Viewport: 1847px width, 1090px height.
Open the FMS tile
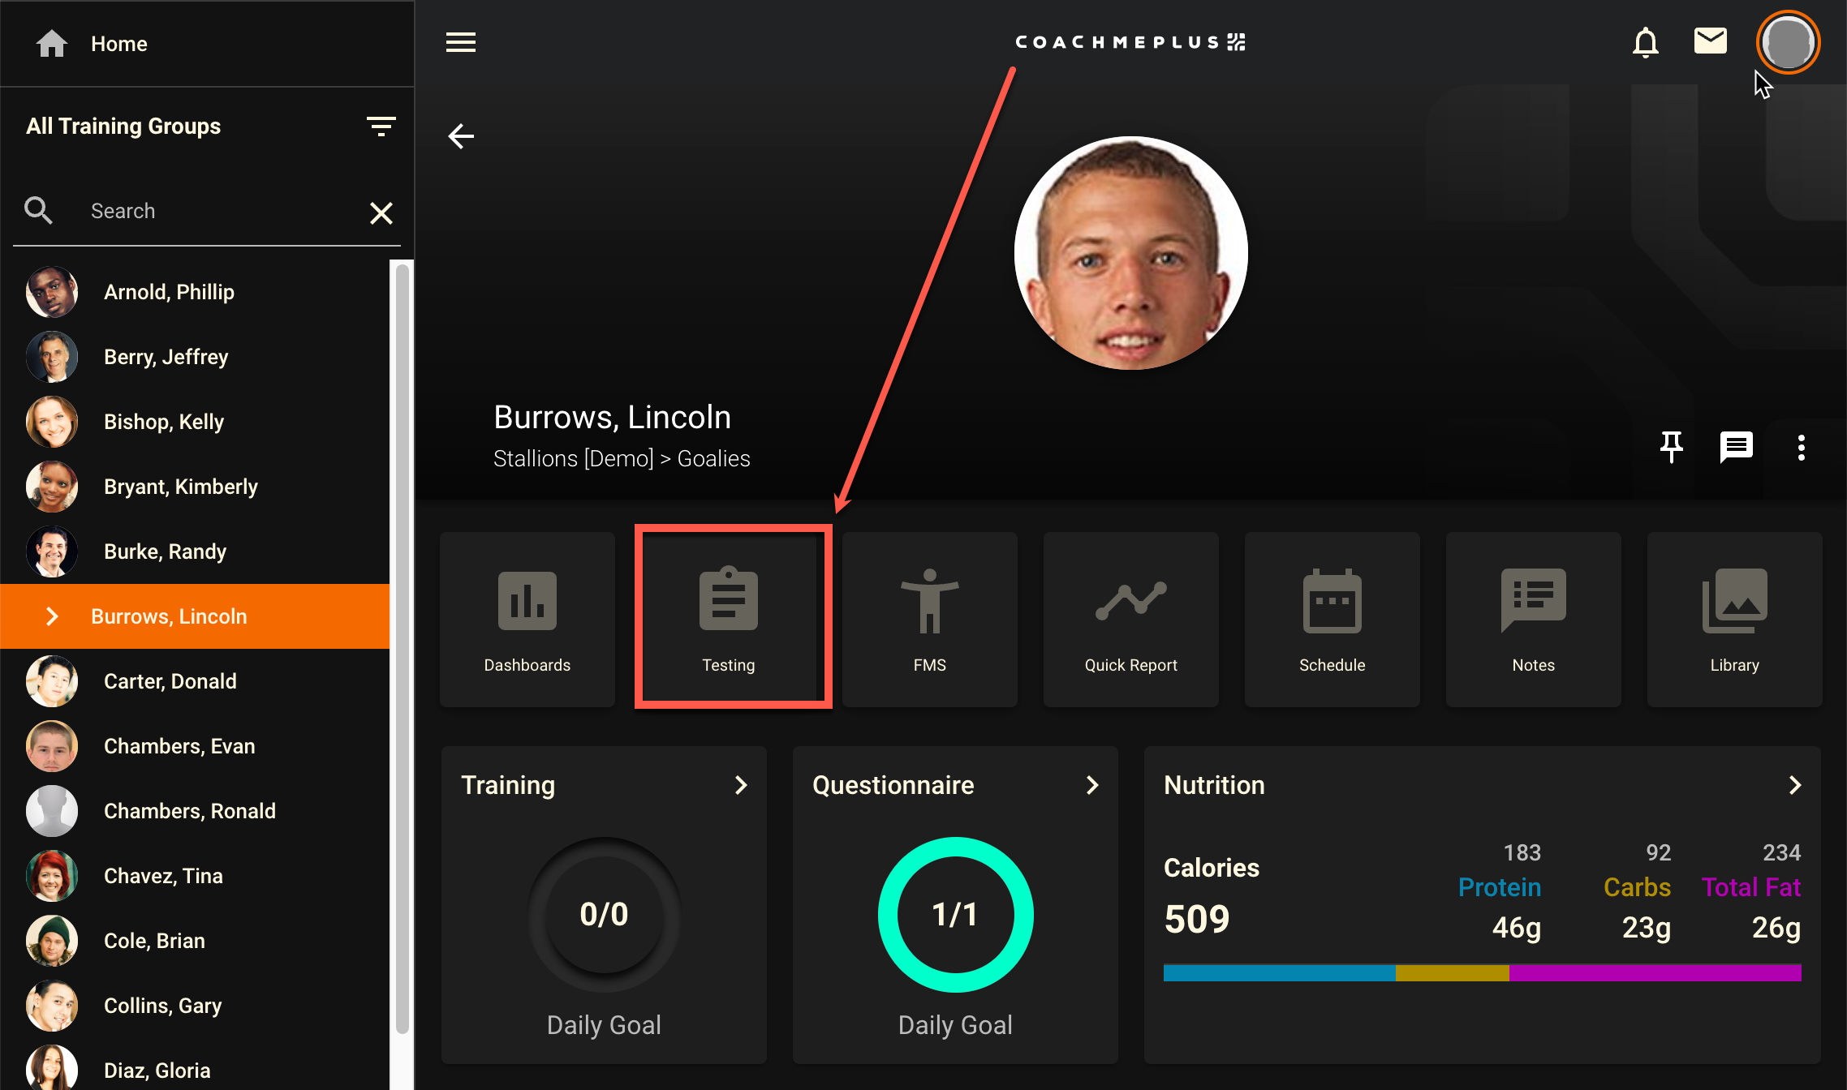coord(929,620)
